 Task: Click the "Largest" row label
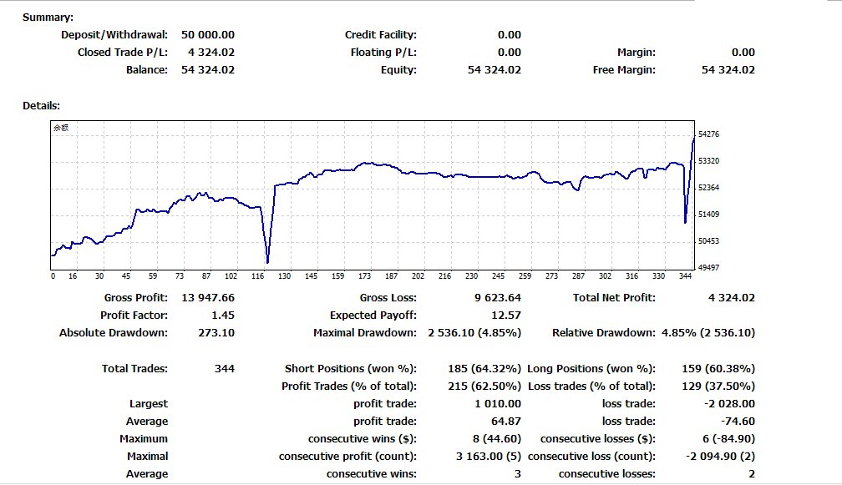(148, 404)
